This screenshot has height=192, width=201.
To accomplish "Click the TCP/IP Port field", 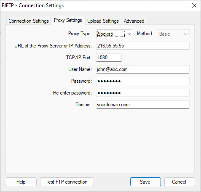I will [x=109, y=58].
